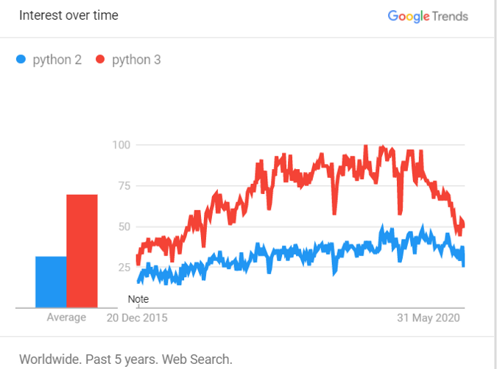Open the "Note" marker on the chart

(138, 299)
